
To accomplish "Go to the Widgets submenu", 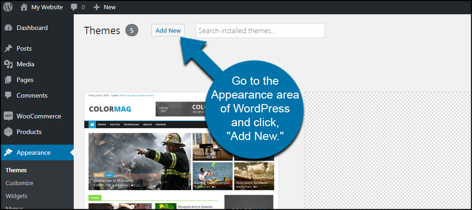I will point(17,196).
